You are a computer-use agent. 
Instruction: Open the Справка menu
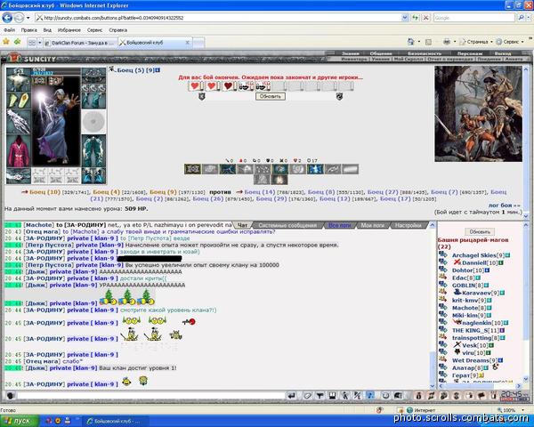[x=117, y=30]
